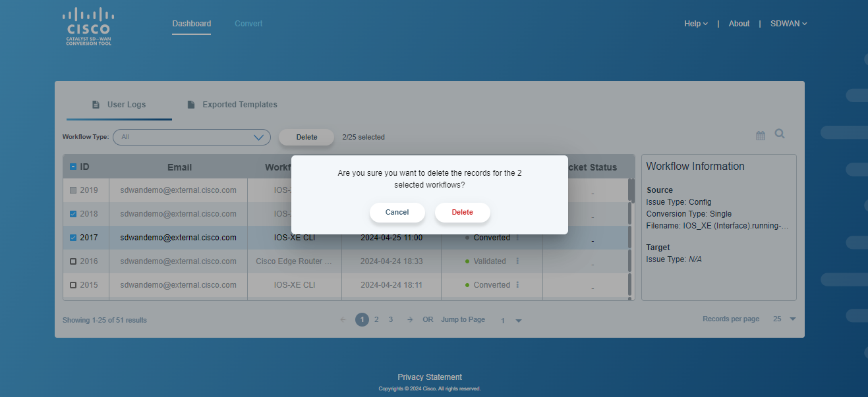Screen dimensions: 868x397
Task: Open row 2016 Validated options (three dots)
Action: [x=517, y=261]
